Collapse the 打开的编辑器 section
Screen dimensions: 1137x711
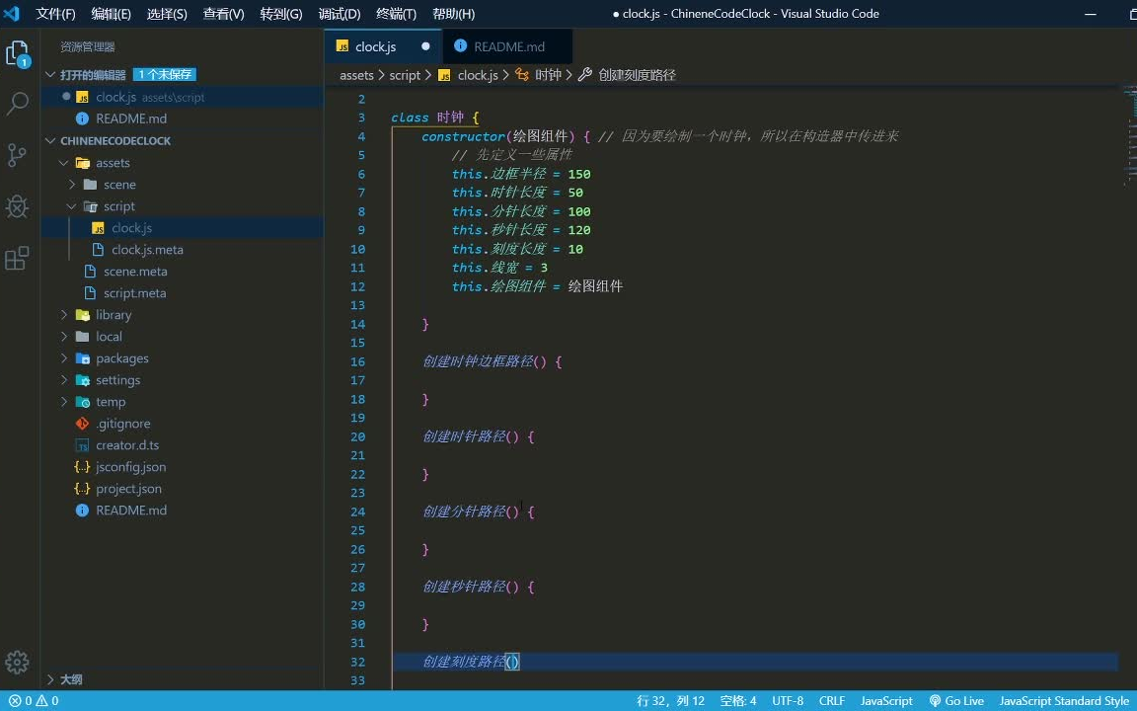tap(50, 73)
